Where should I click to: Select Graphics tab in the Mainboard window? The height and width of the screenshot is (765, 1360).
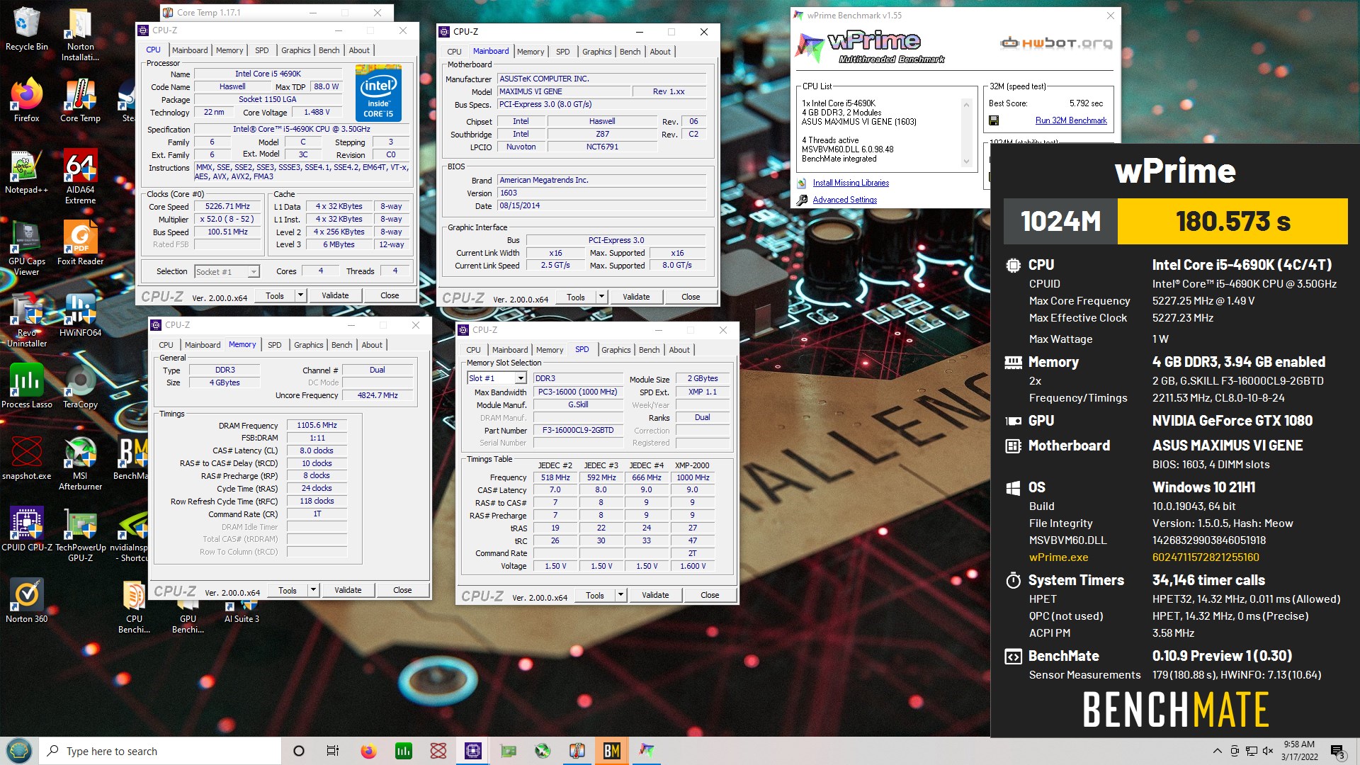(596, 52)
